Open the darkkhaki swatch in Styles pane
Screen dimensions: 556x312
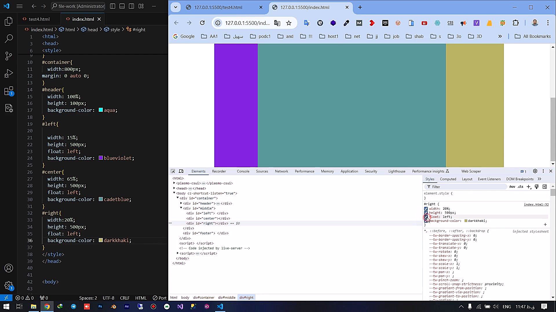point(466,221)
